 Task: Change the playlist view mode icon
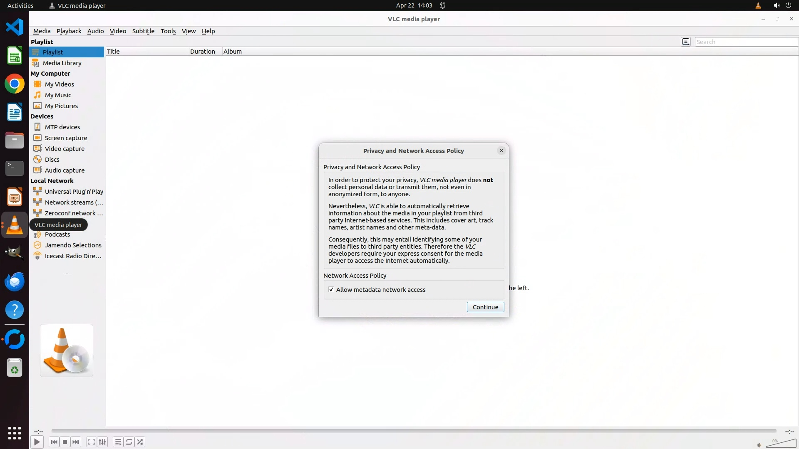tap(686, 42)
